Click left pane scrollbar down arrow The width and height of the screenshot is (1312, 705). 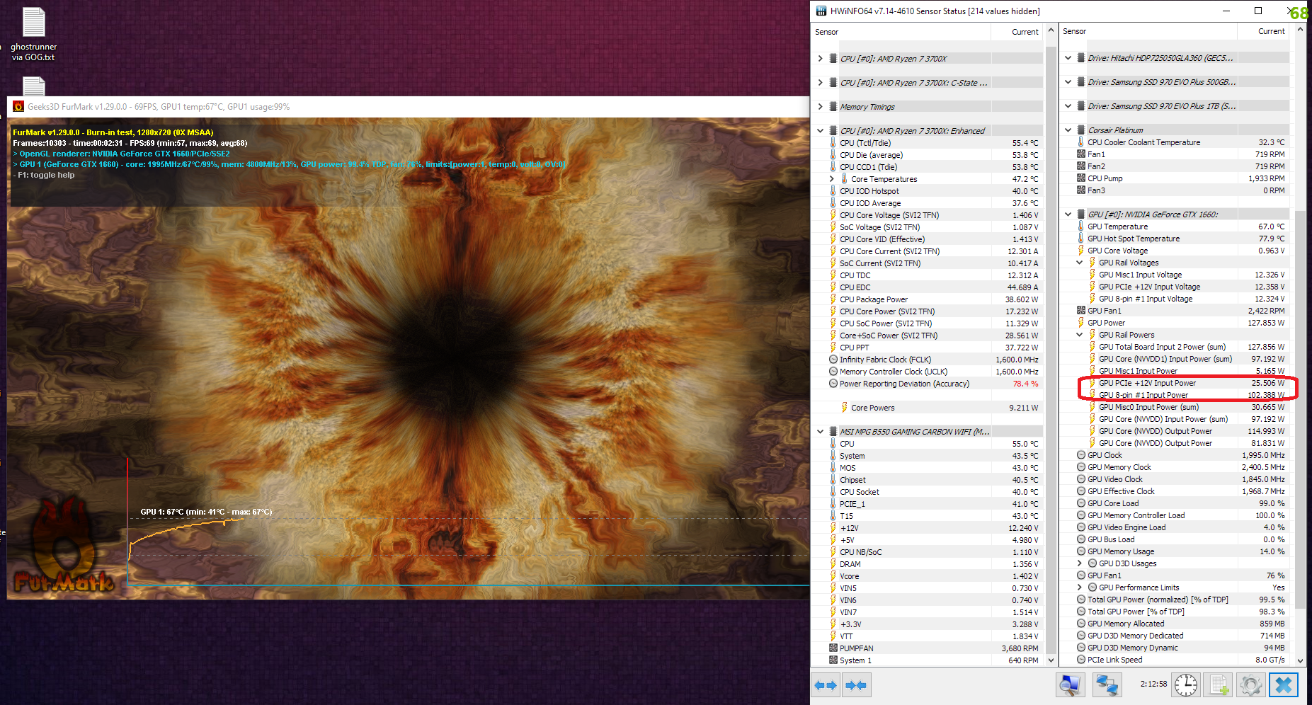1051,660
